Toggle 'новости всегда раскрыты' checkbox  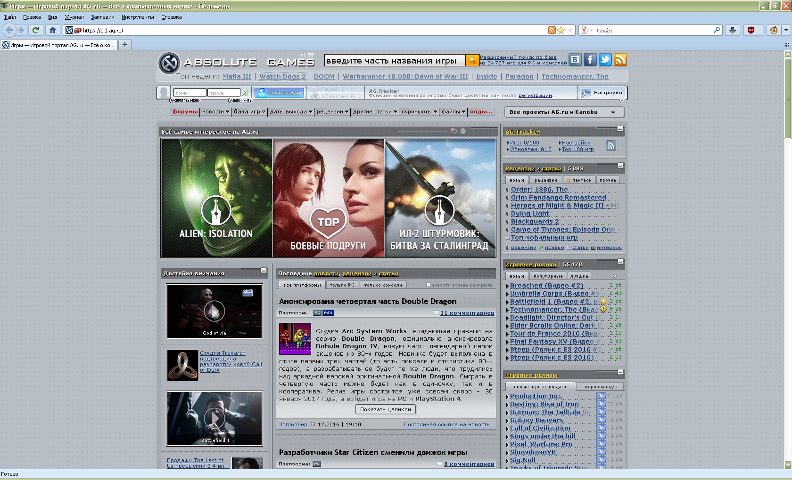tap(429, 285)
